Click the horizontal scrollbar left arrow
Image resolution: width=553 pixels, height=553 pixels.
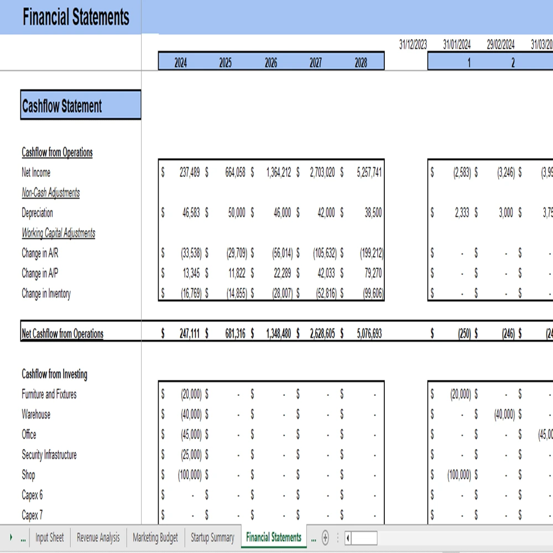click(x=347, y=538)
